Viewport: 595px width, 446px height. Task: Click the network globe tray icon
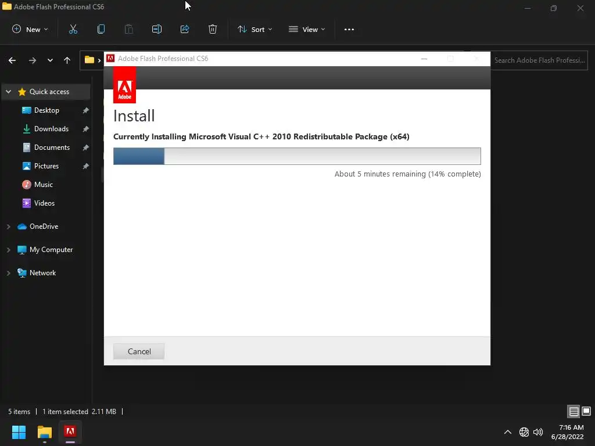[x=524, y=432]
